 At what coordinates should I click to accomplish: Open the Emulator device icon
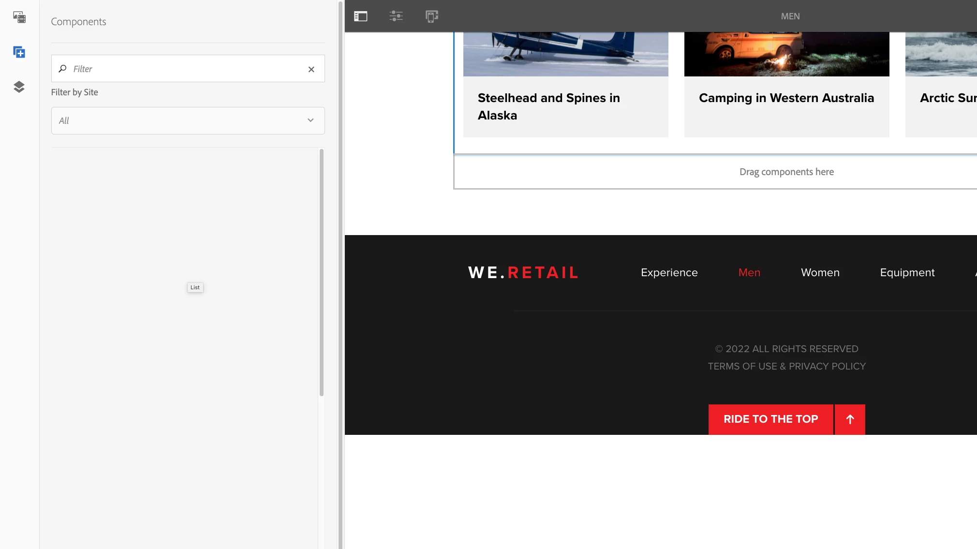click(x=431, y=16)
